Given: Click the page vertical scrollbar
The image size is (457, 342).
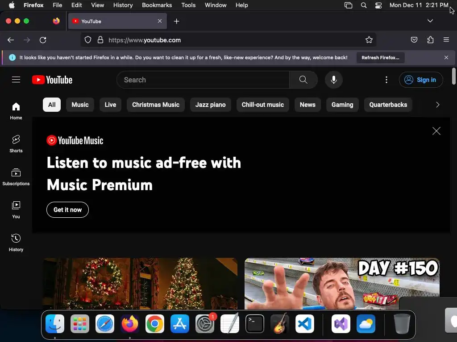Looking at the screenshot, I should click(453, 76).
